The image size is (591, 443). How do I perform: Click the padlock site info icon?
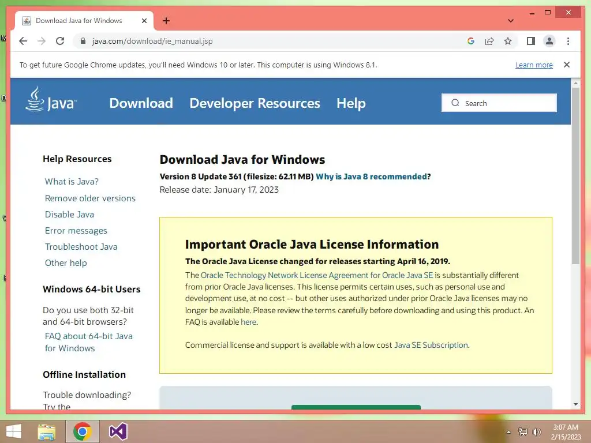[83, 41]
